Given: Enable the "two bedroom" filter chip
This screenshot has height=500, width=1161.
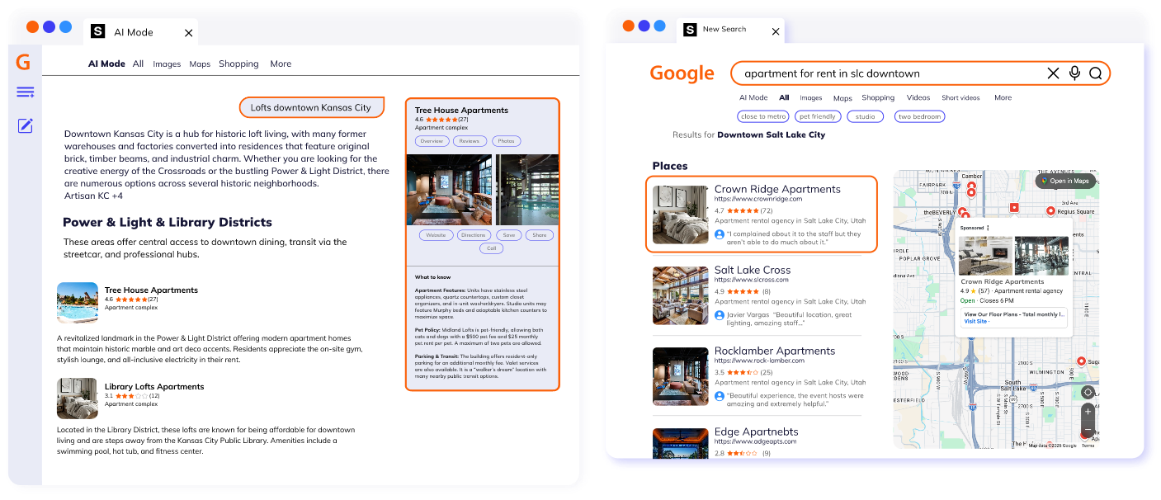Looking at the screenshot, I should coord(919,116).
